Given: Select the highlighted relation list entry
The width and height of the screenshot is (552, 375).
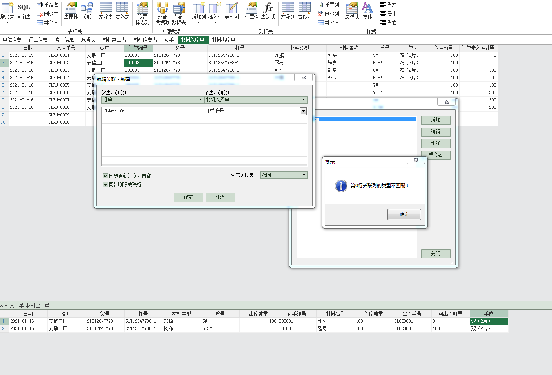Looking at the screenshot, I should (366, 119).
